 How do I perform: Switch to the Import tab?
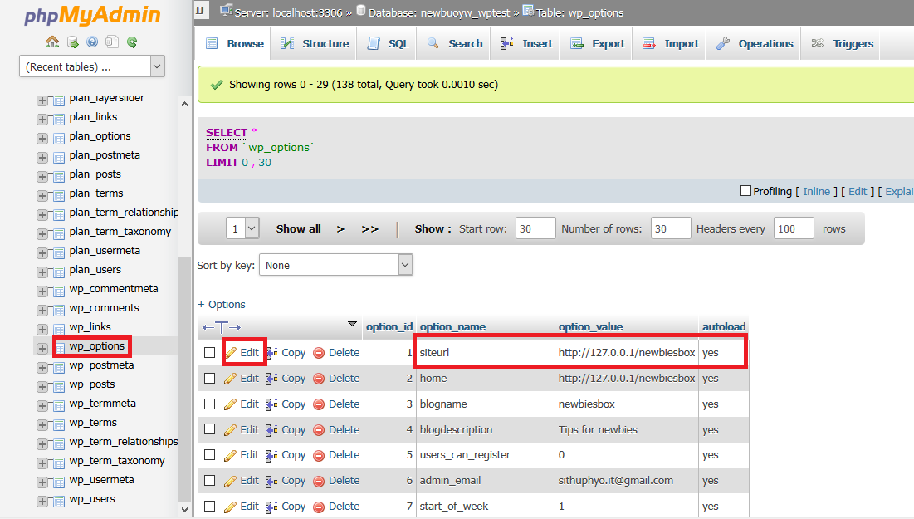670,43
